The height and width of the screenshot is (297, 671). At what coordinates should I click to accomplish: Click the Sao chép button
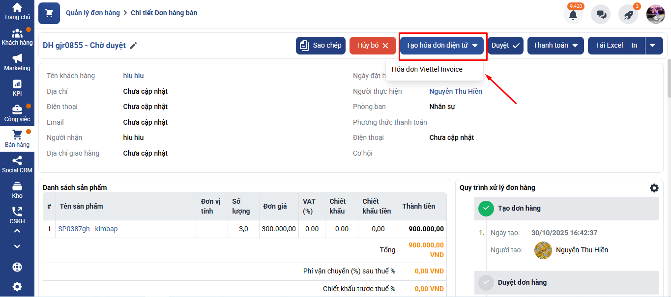[321, 46]
